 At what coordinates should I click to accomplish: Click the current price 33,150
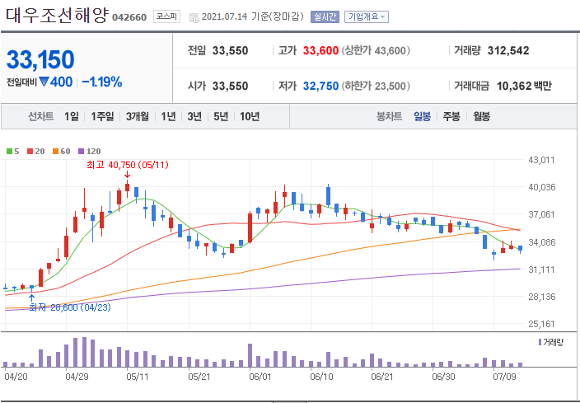(x=40, y=59)
